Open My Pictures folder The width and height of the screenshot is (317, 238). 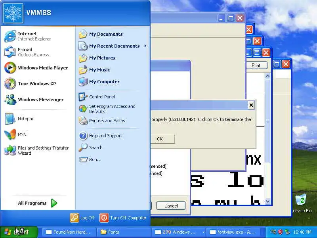tap(112, 58)
